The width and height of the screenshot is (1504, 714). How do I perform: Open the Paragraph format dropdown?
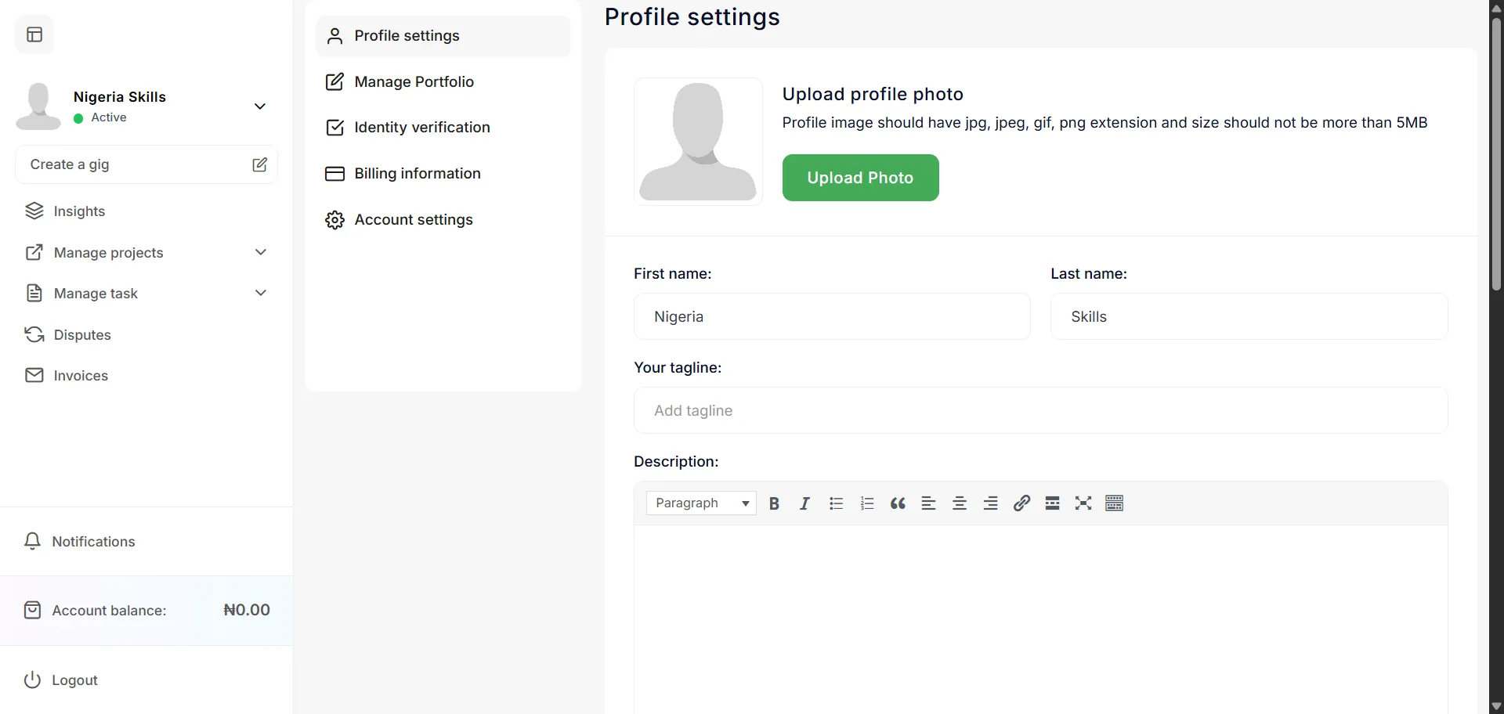click(x=701, y=503)
